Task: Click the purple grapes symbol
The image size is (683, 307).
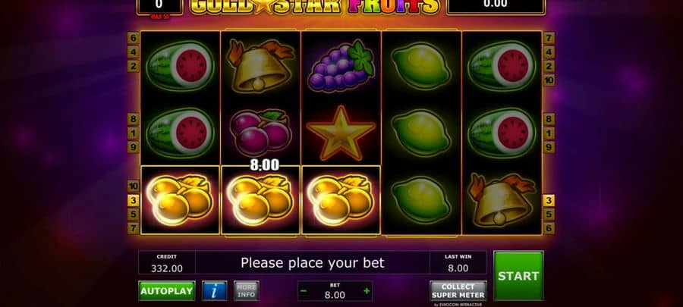Action: coord(341,65)
